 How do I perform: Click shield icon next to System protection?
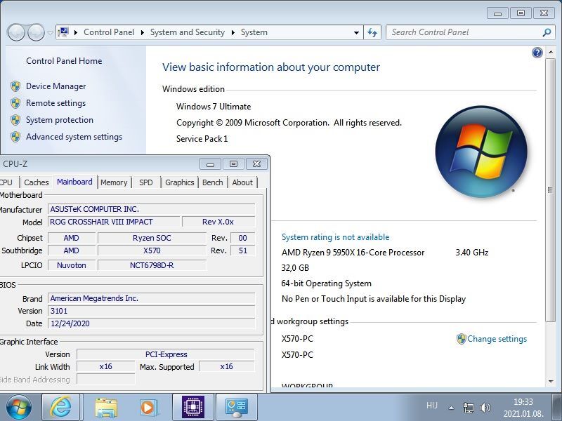tap(15, 120)
